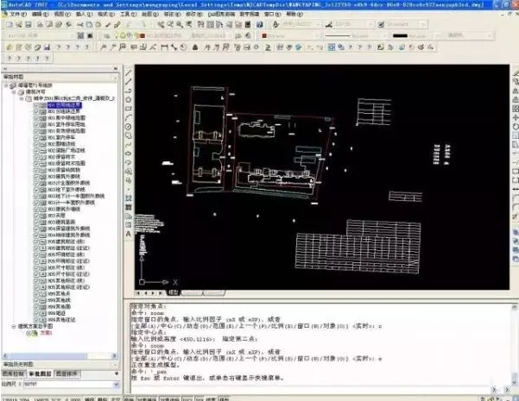Uncheck the 001 集中绿地范围 layer checkbox
The height and width of the screenshot is (401, 519).
tap(36, 118)
